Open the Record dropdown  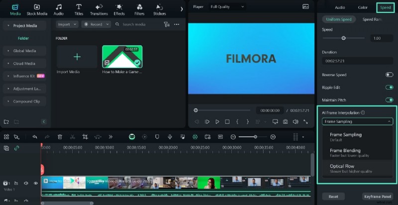click(x=96, y=24)
